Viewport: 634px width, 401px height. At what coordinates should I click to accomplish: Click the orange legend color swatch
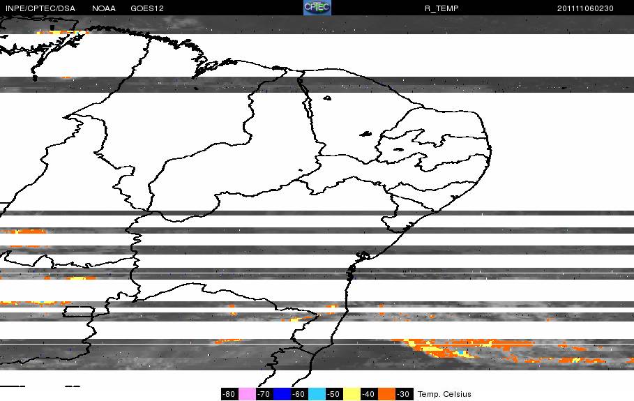tap(386, 394)
